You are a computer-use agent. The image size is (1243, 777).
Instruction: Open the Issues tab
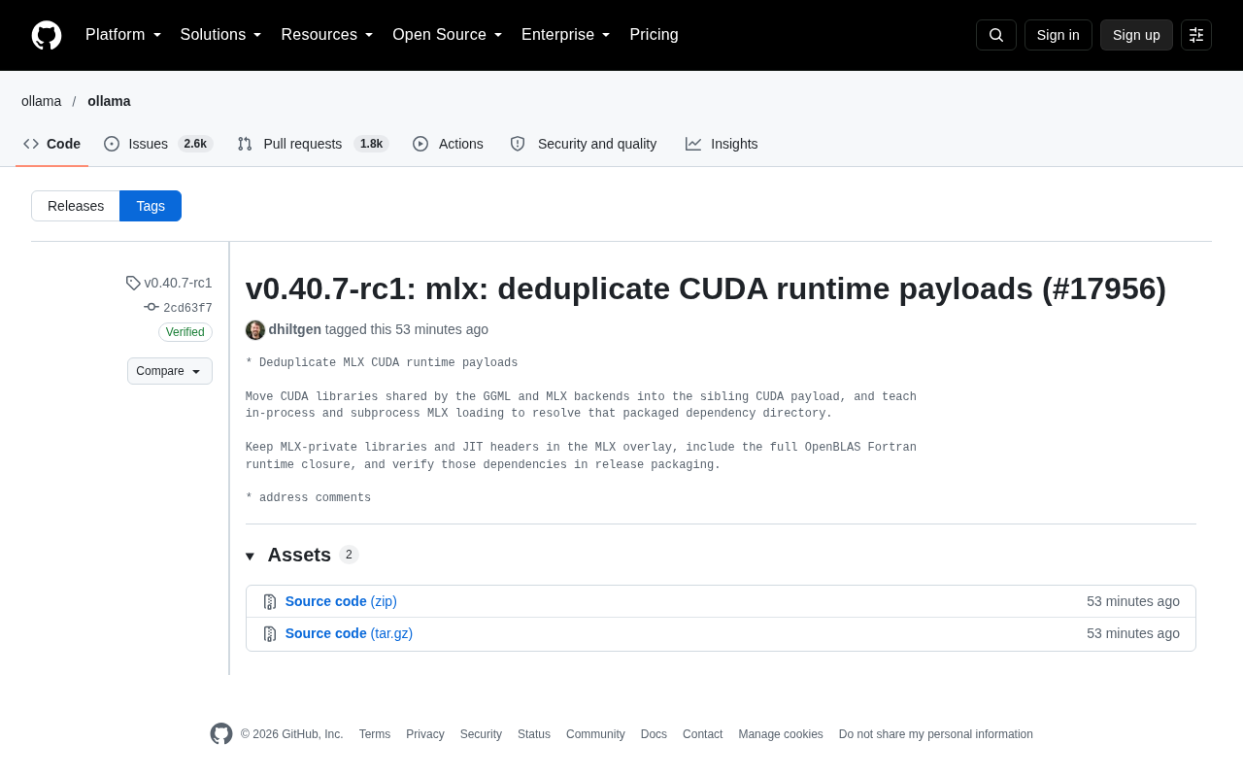pos(158,144)
